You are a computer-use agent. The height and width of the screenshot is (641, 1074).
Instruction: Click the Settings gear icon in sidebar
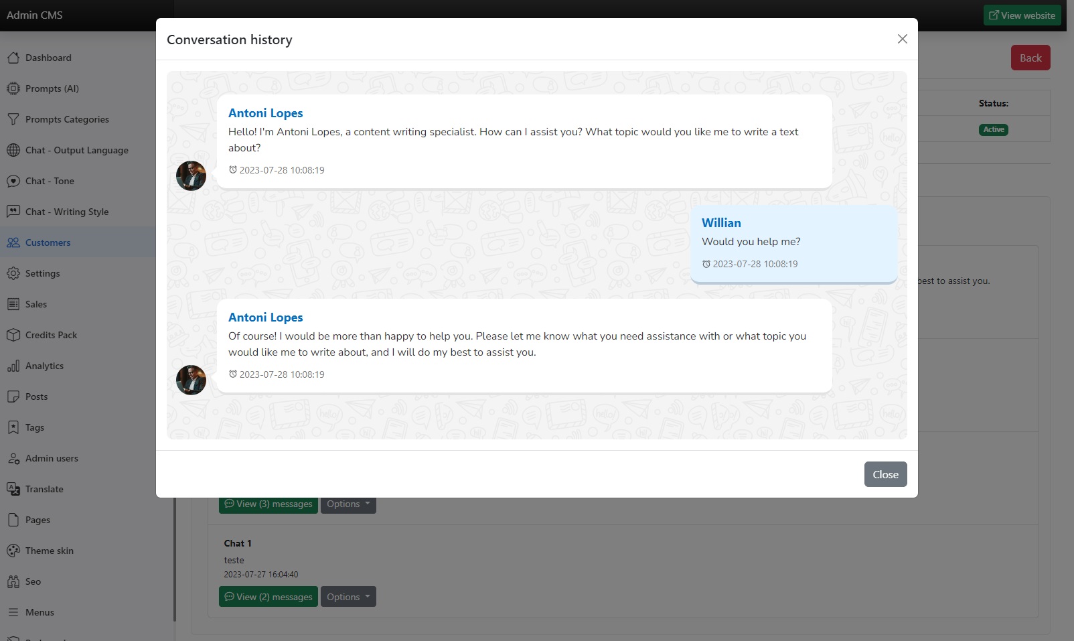click(13, 273)
